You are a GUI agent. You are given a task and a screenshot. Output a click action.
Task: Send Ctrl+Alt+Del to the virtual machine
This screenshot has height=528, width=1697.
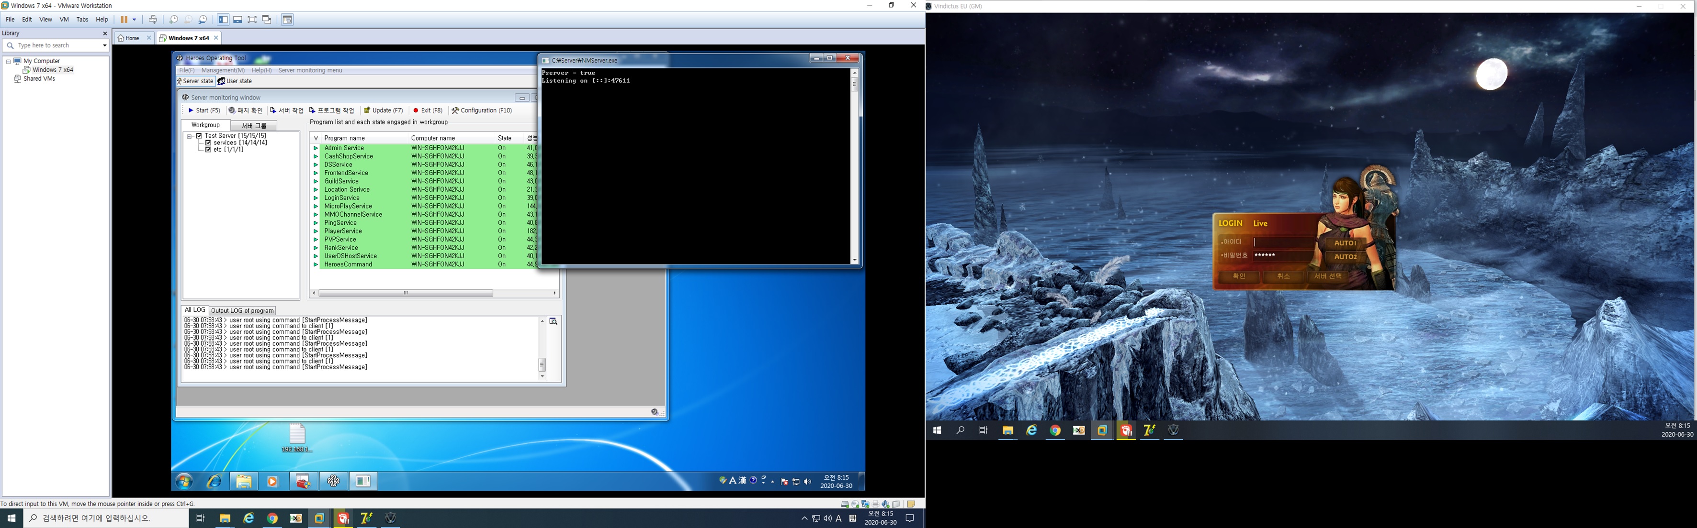click(x=153, y=20)
